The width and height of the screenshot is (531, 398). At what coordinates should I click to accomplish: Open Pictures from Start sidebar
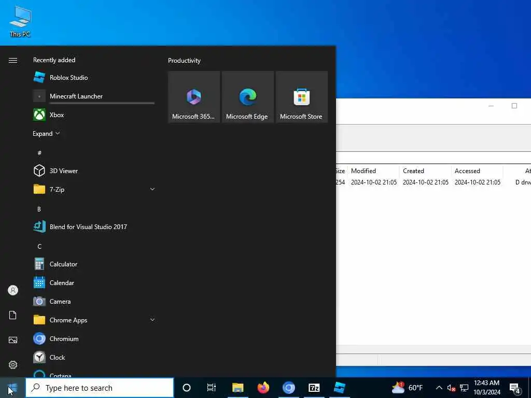[13, 340]
